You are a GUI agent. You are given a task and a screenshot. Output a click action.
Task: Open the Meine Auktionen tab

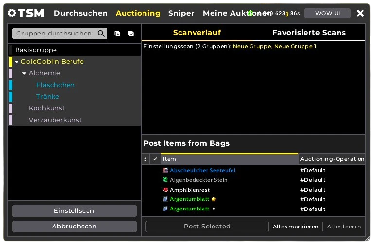point(237,13)
